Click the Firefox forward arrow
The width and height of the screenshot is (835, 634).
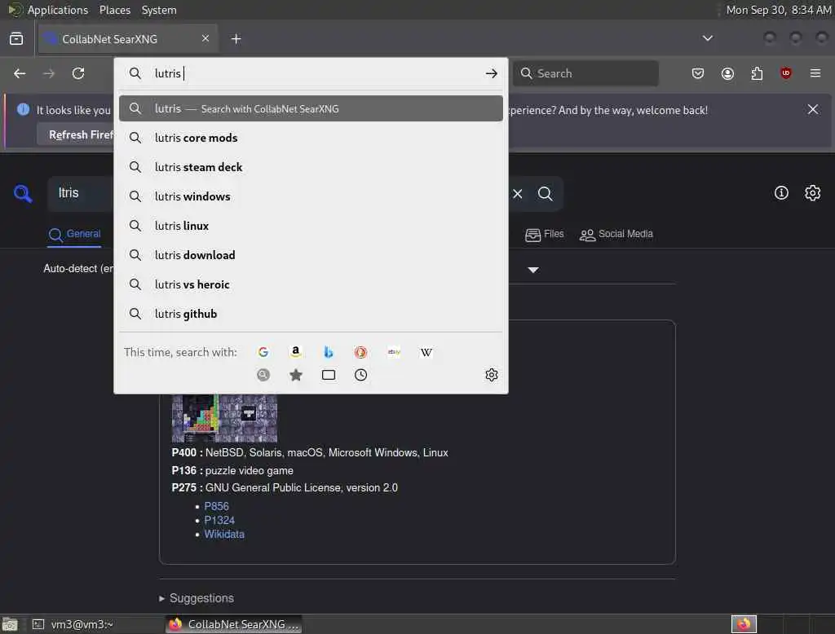pyautogui.click(x=49, y=73)
